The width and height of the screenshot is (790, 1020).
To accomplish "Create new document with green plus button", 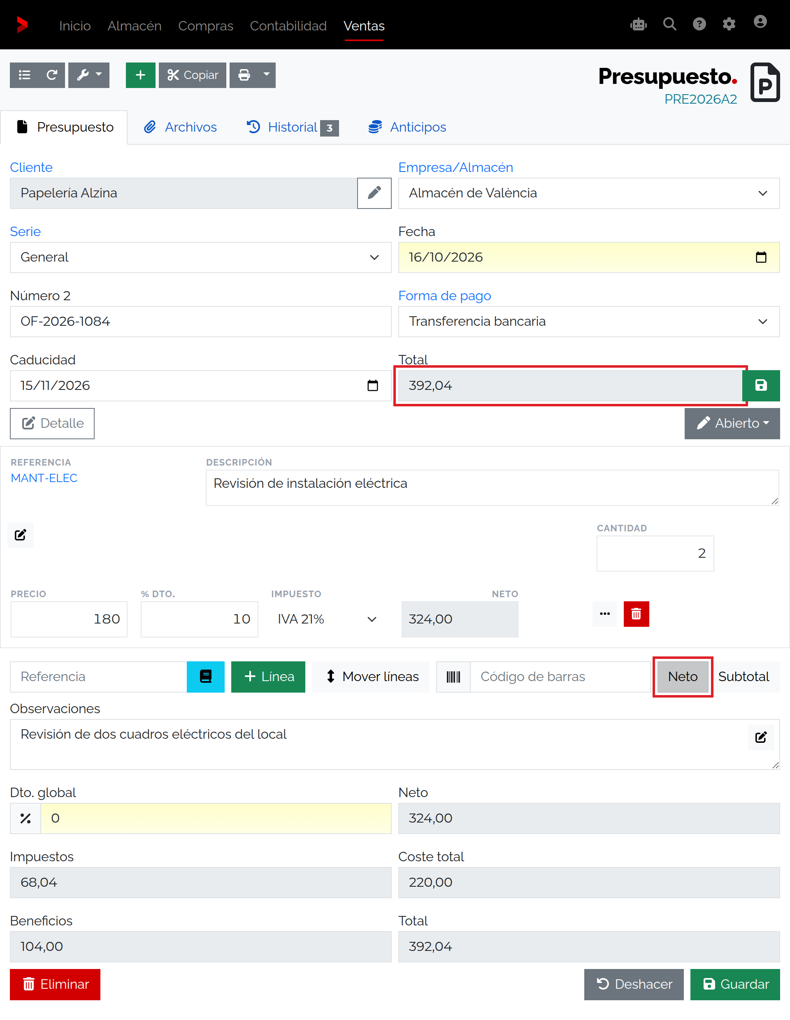I will pyautogui.click(x=140, y=75).
